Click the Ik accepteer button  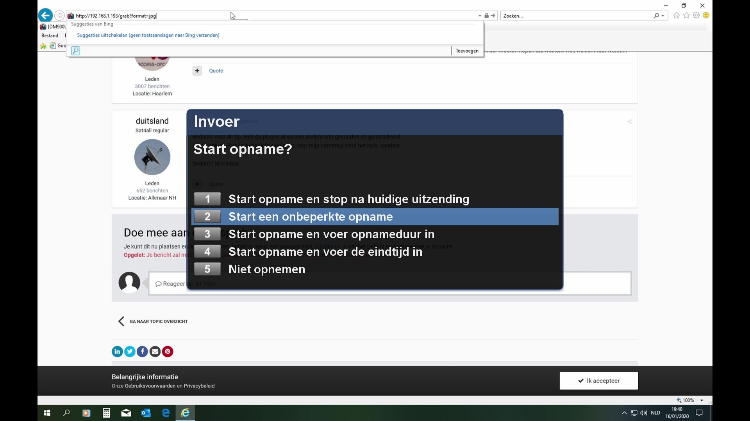point(598,381)
